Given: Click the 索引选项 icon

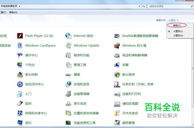Looking at the screenshot, I should [68, 104].
